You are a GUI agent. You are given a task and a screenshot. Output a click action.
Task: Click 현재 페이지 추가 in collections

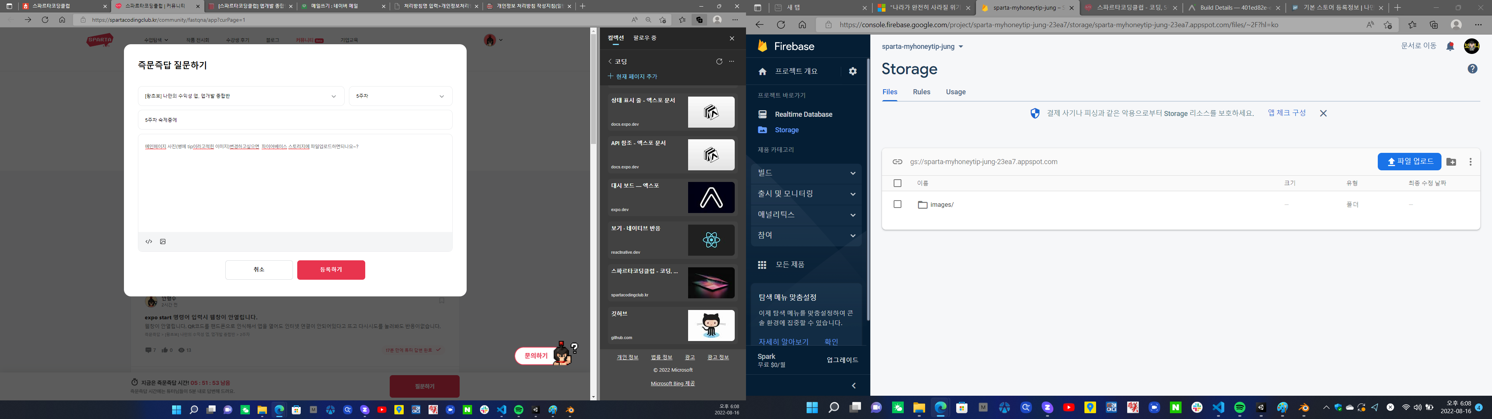[633, 77]
